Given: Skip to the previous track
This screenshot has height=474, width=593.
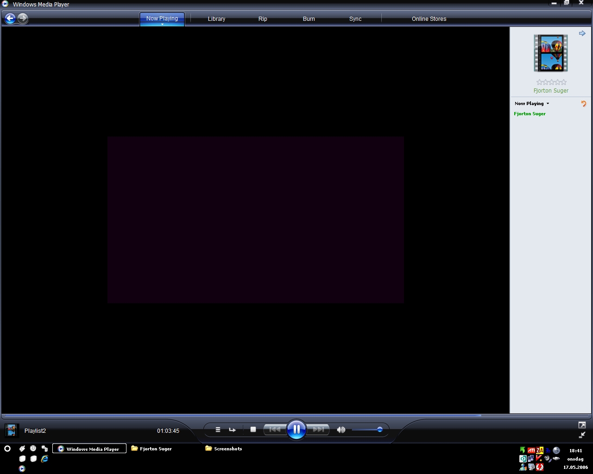Looking at the screenshot, I should 275,430.
